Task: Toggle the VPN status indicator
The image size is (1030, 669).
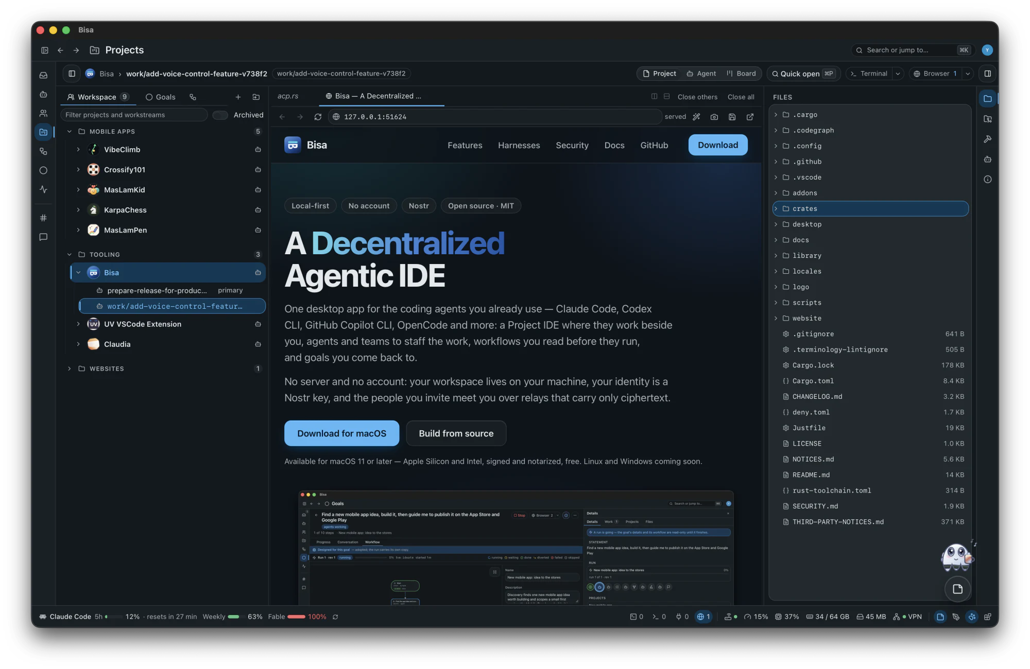Action: click(907, 617)
